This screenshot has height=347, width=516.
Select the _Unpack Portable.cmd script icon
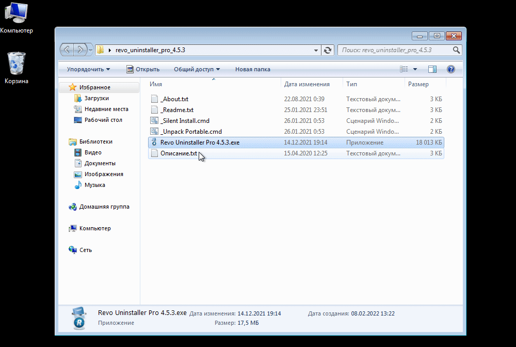154,131
